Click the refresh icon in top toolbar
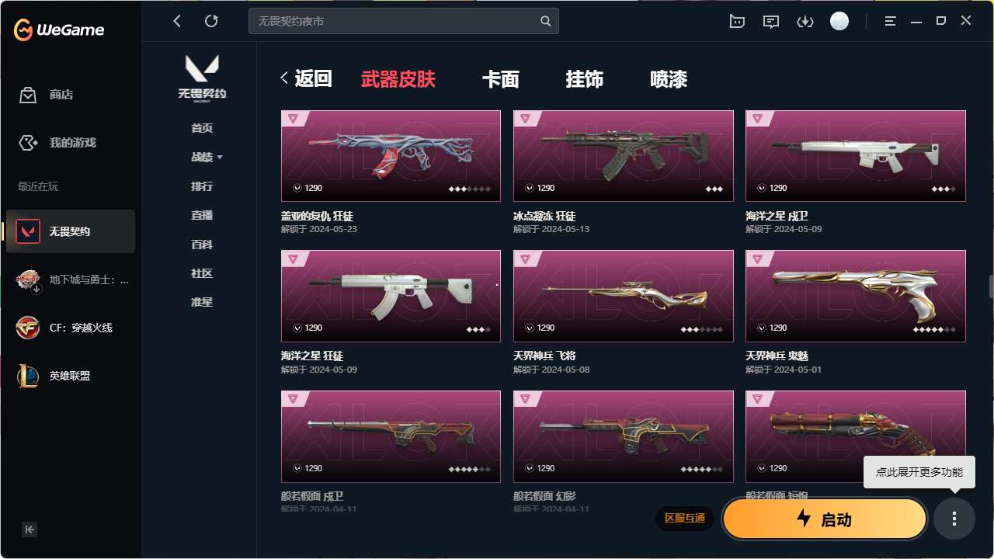994x559 pixels. (x=211, y=21)
